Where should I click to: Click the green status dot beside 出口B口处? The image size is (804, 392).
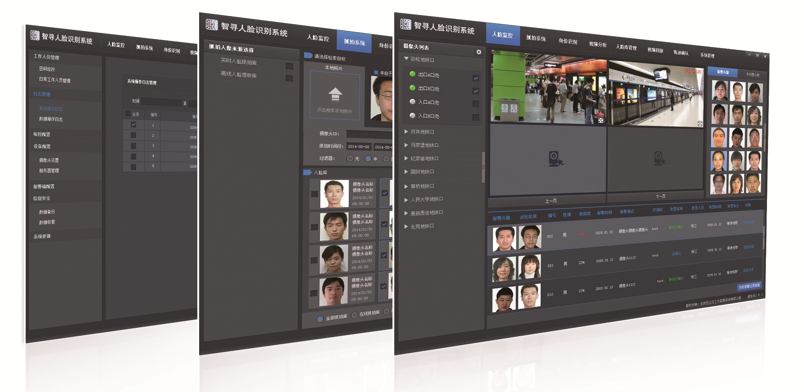pos(412,88)
